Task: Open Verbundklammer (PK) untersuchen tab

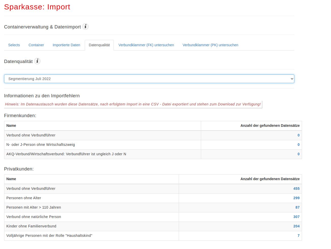Action: pyautogui.click(x=210, y=45)
